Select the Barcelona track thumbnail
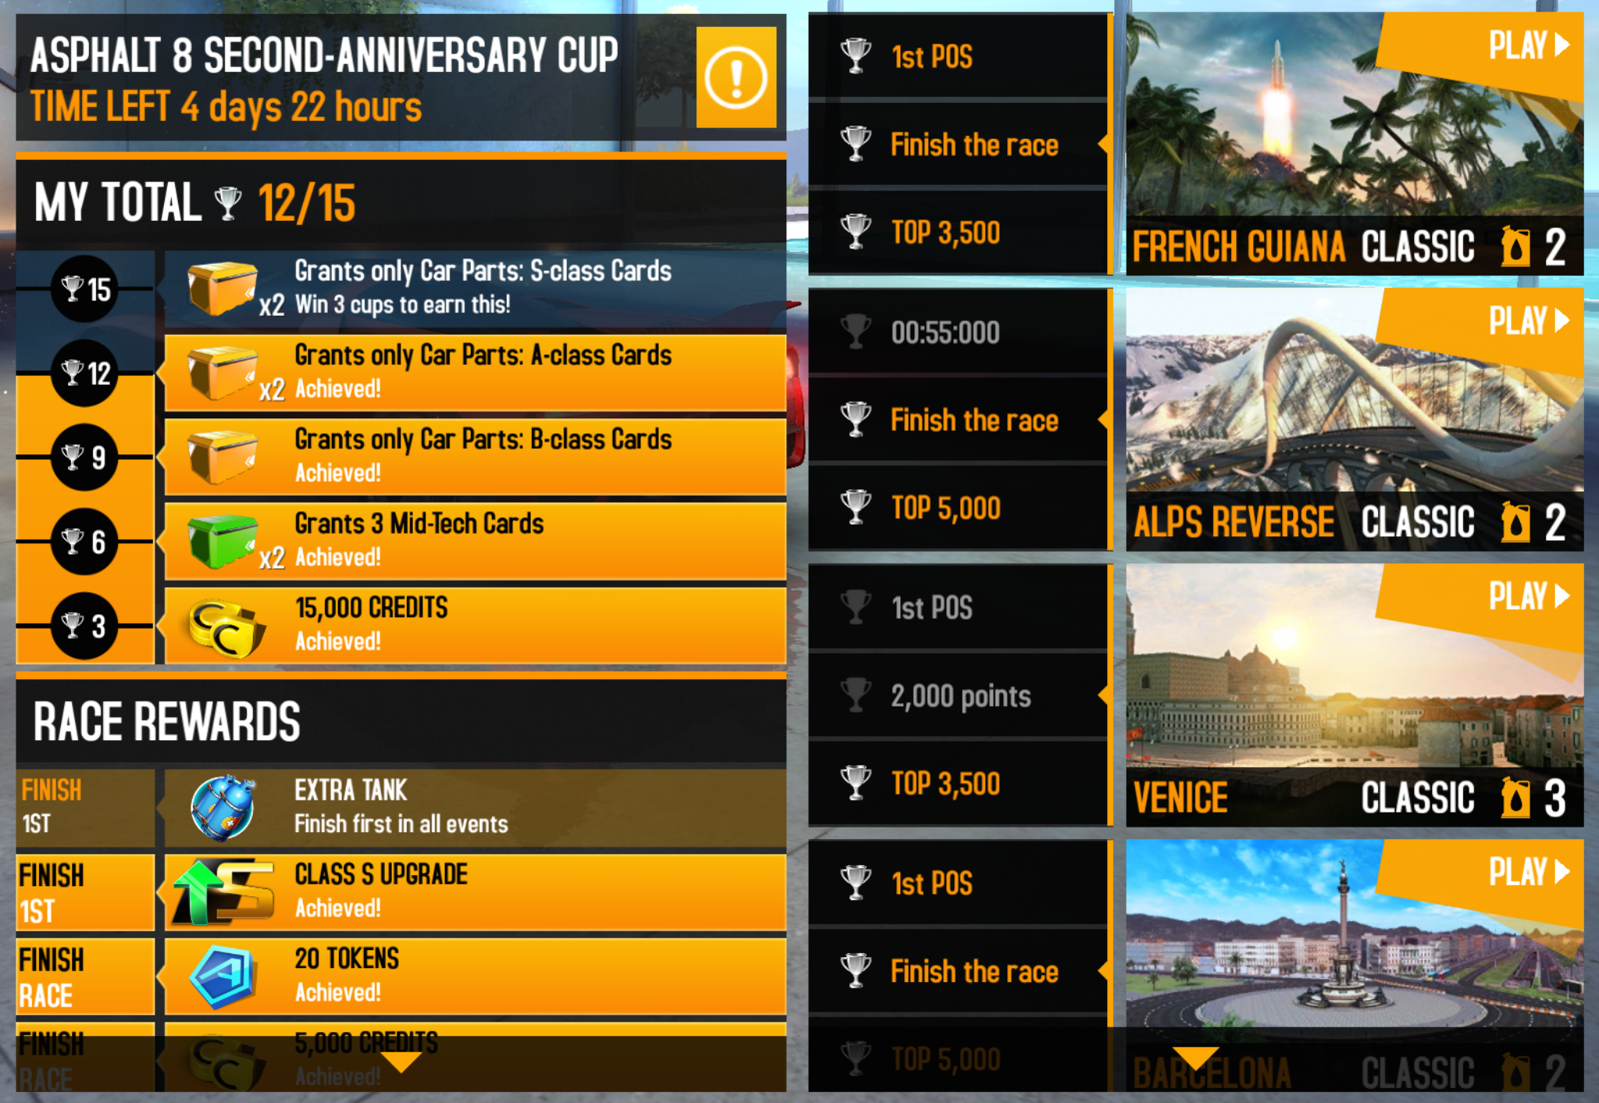 click(1355, 965)
